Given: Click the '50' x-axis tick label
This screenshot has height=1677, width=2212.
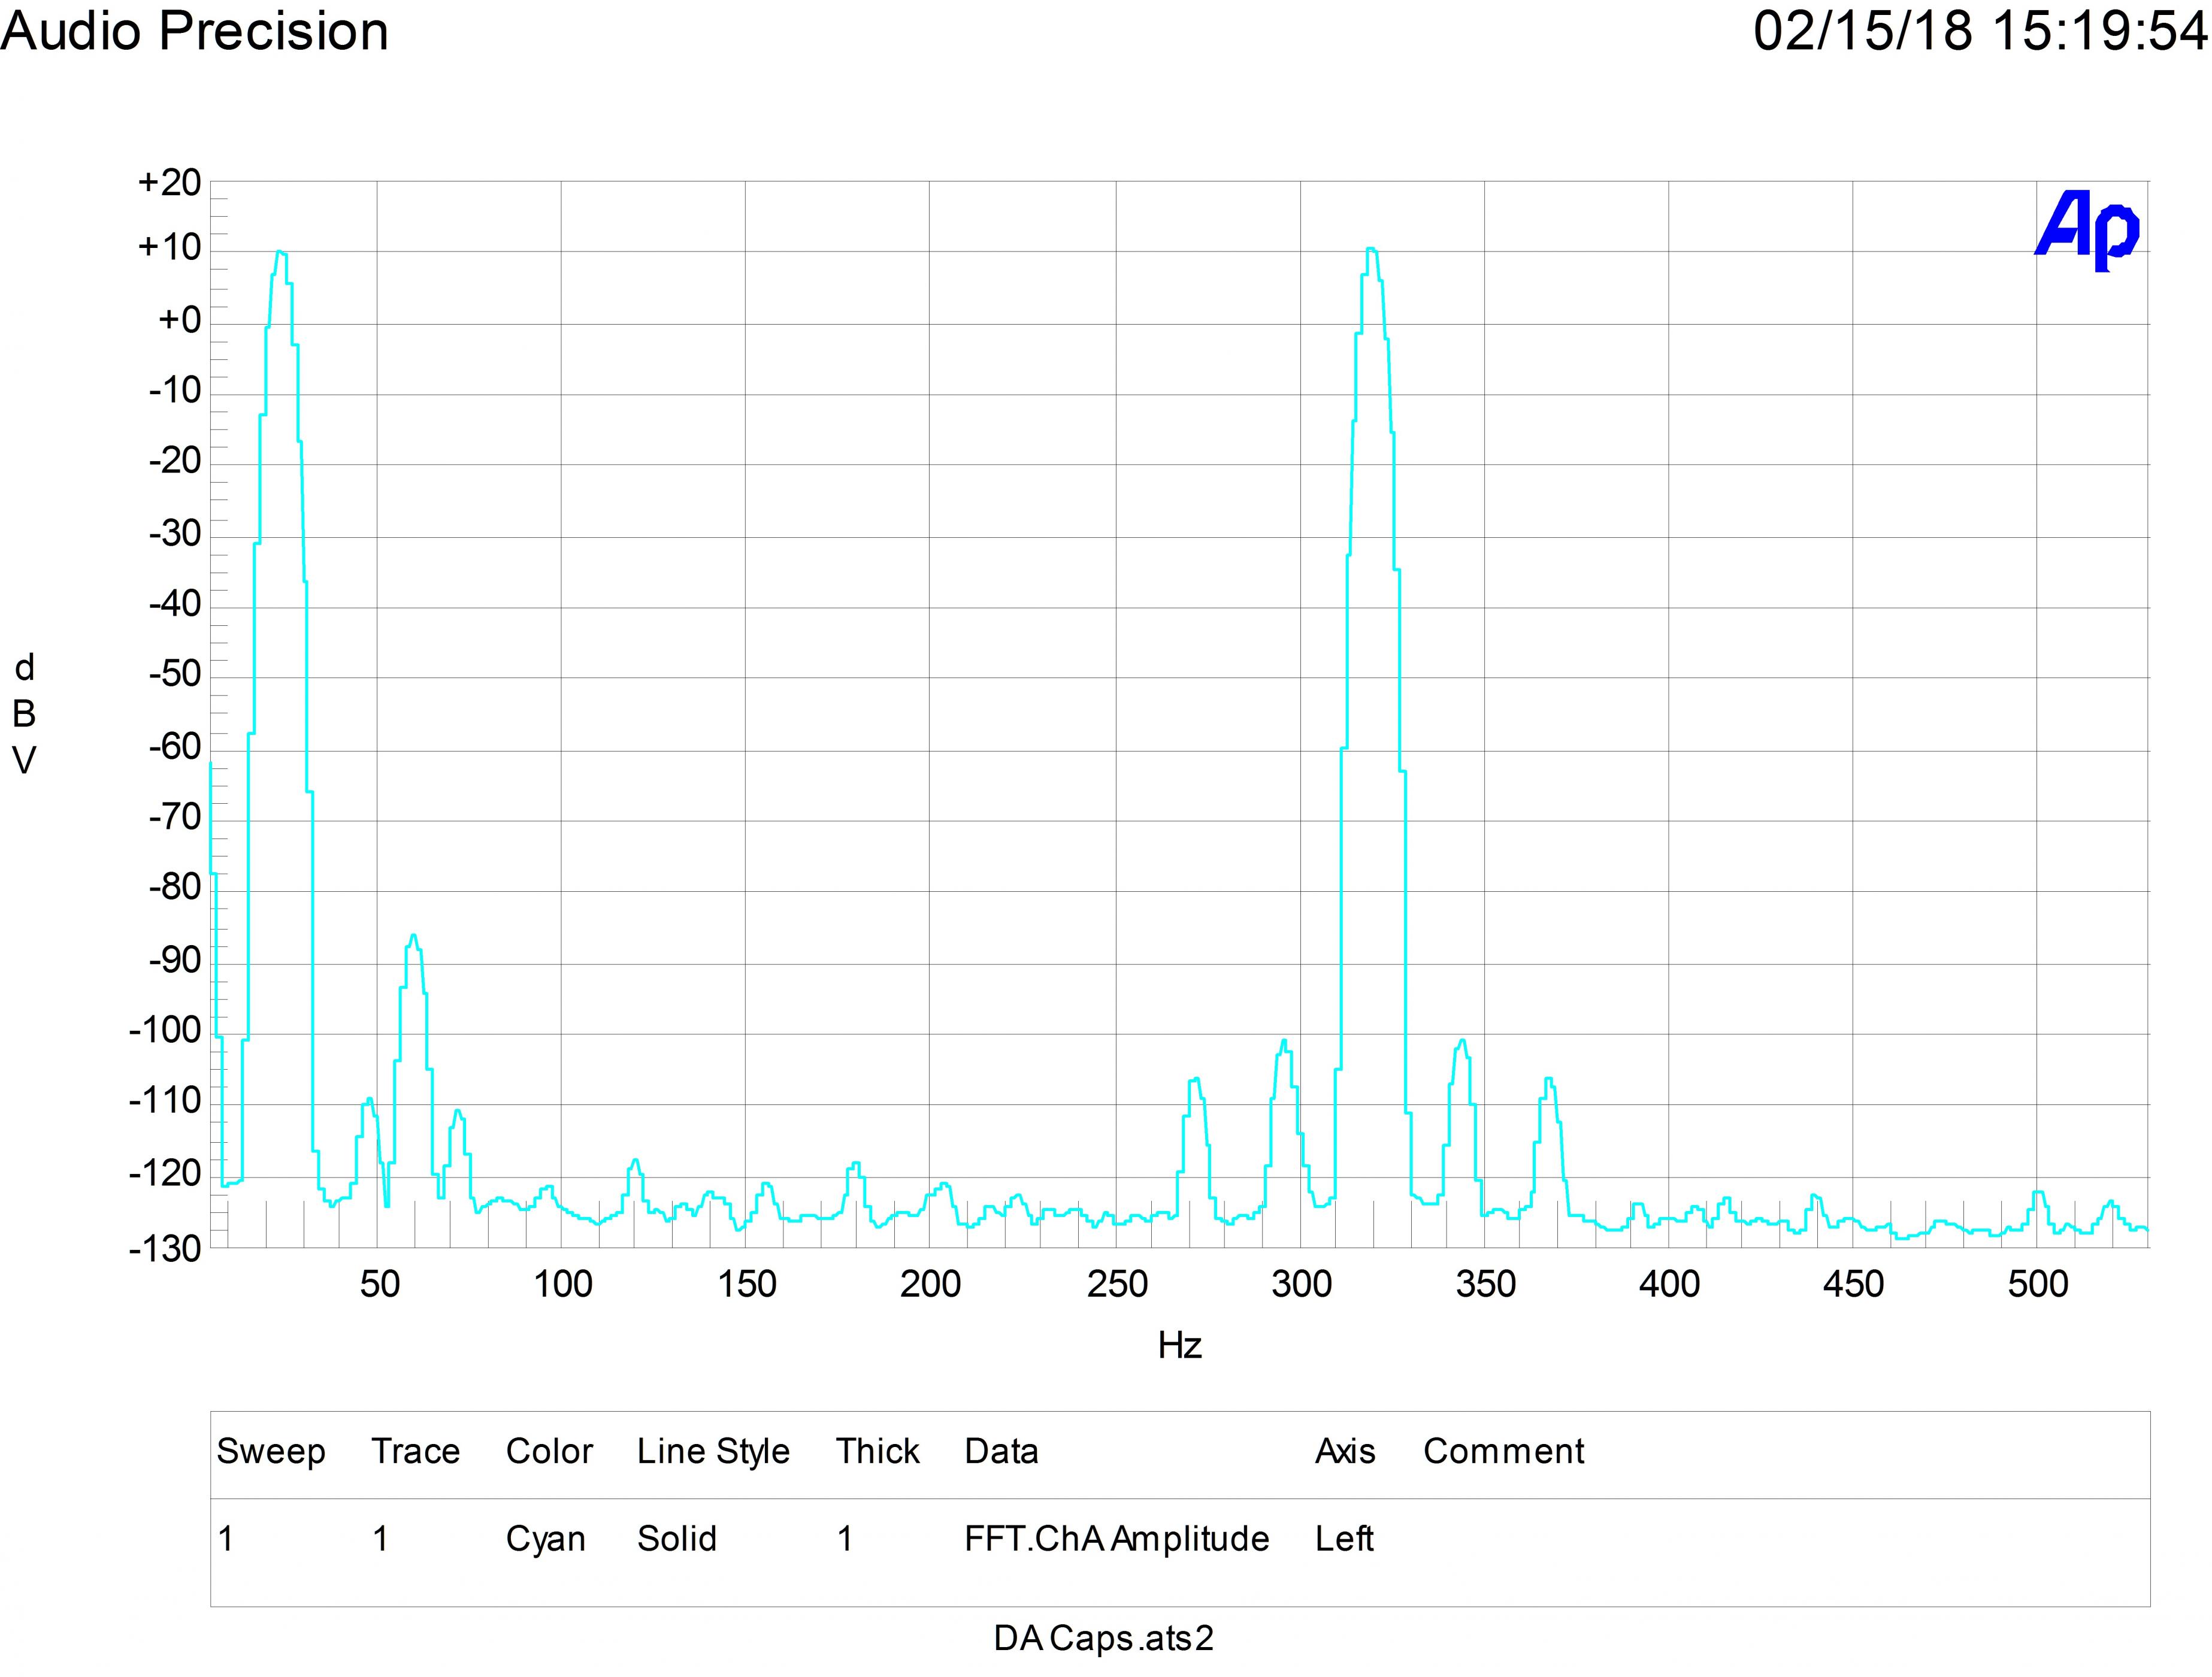Looking at the screenshot, I should point(379,1284).
